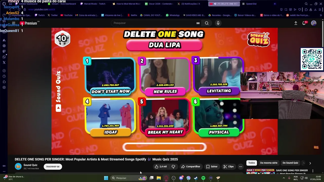Show hidden system tray icons chevron
Screen dimensions: 324x182
coord(284,178)
